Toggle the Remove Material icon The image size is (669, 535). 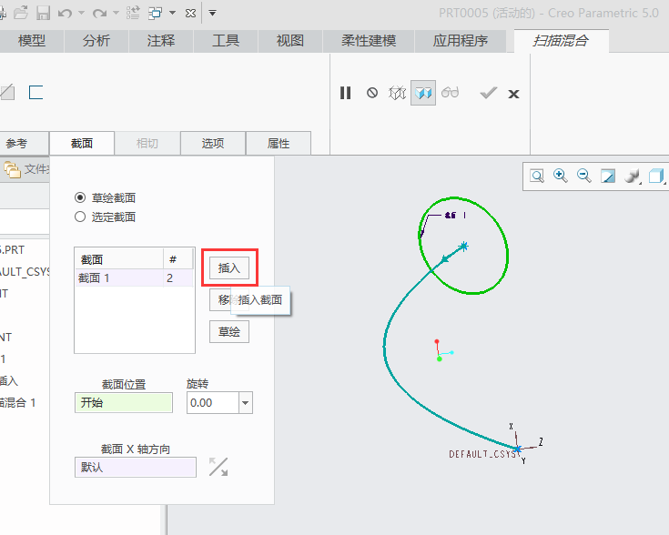(7, 93)
